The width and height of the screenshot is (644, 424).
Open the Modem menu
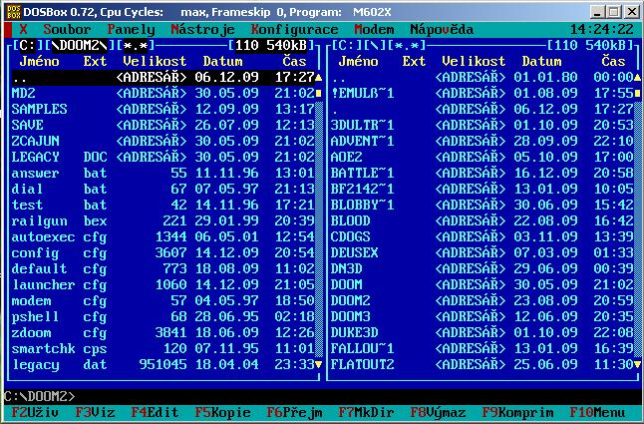[x=374, y=30]
